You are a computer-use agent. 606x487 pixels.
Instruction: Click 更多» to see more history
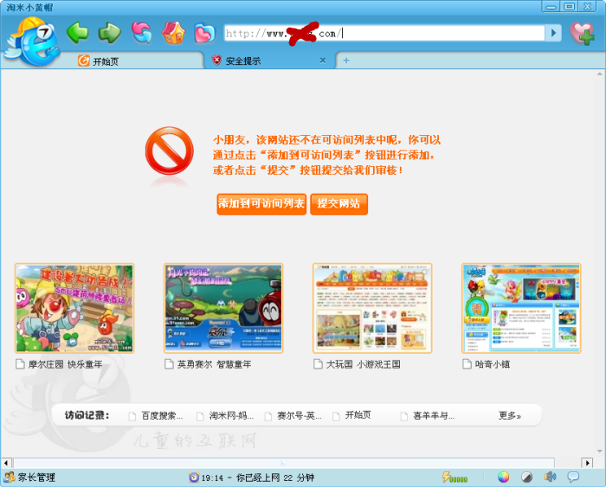tap(509, 415)
